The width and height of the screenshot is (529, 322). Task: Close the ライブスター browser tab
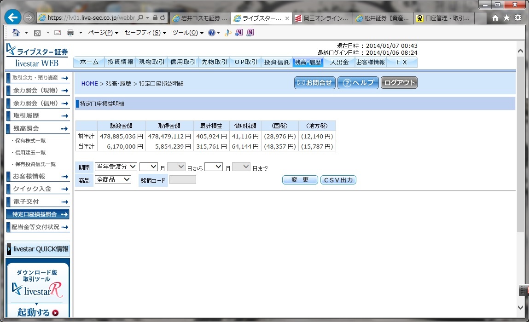coord(287,18)
